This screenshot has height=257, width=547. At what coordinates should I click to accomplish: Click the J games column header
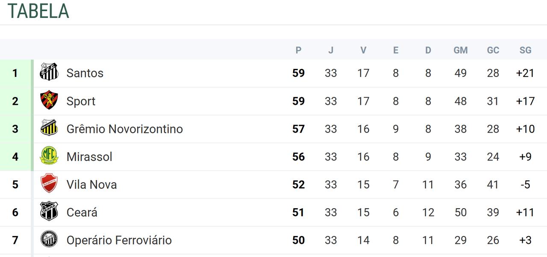331,50
